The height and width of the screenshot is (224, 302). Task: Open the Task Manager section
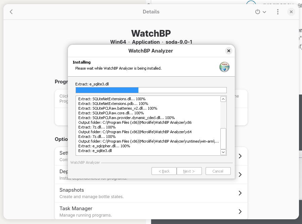pos(151,211)
